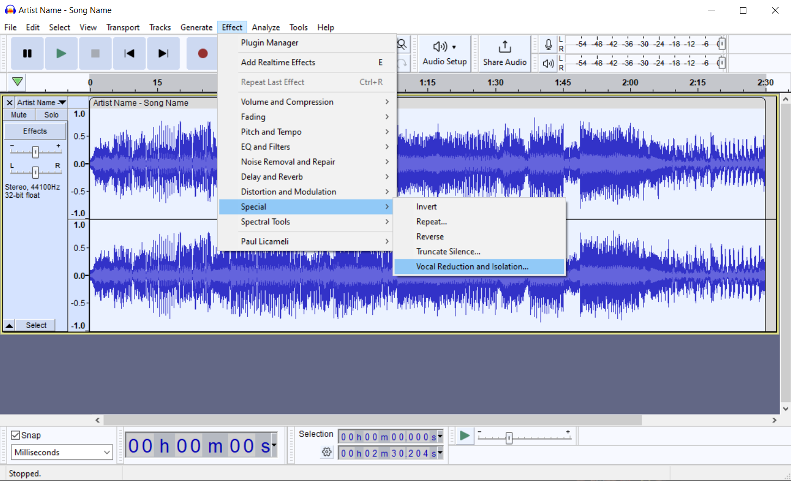Click the selection settings gear icon

[327, 452]
